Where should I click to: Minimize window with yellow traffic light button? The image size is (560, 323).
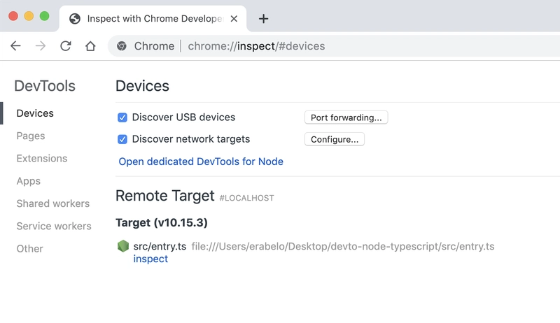point(29,16)
